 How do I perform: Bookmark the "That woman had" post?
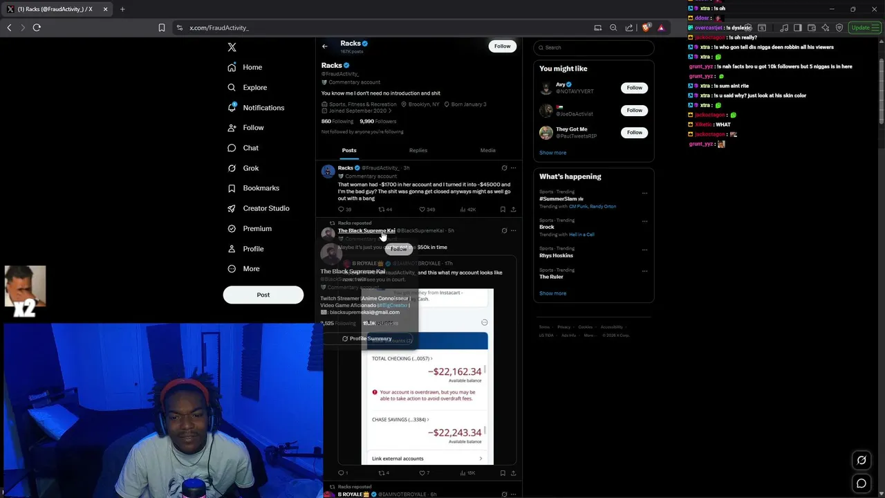503,209
